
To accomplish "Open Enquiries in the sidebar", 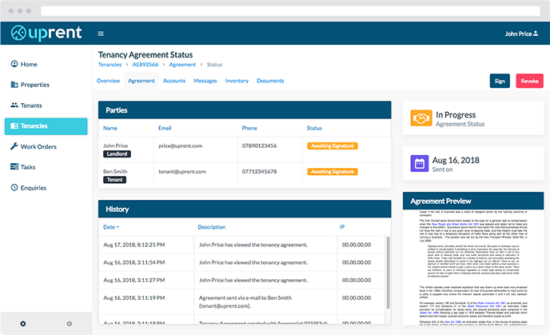I will click(x=34, y=188).
